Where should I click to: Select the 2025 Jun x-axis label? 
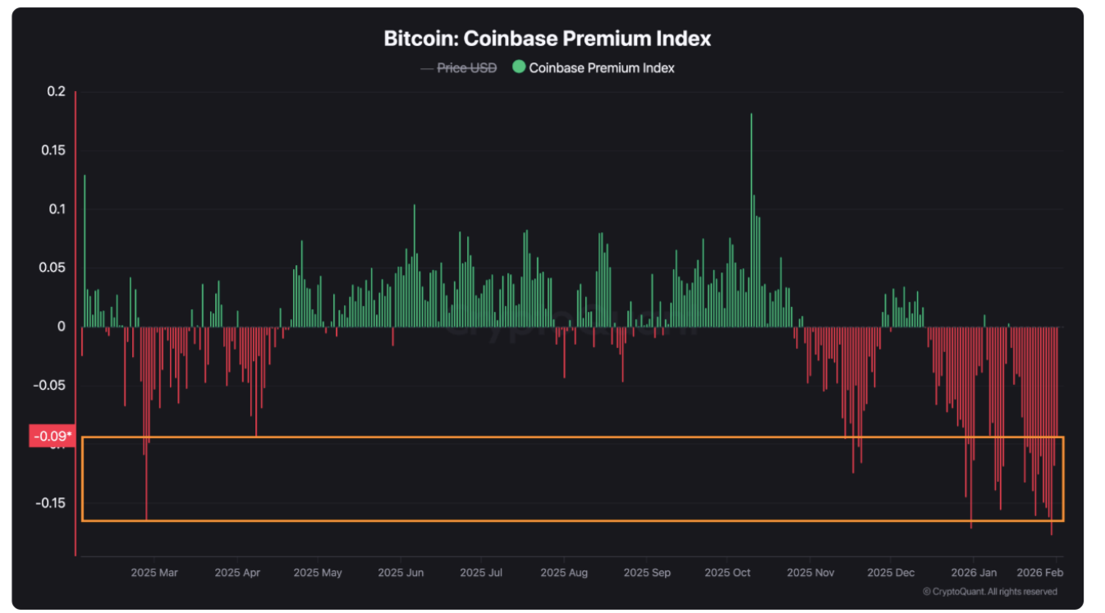coord(401,572)
